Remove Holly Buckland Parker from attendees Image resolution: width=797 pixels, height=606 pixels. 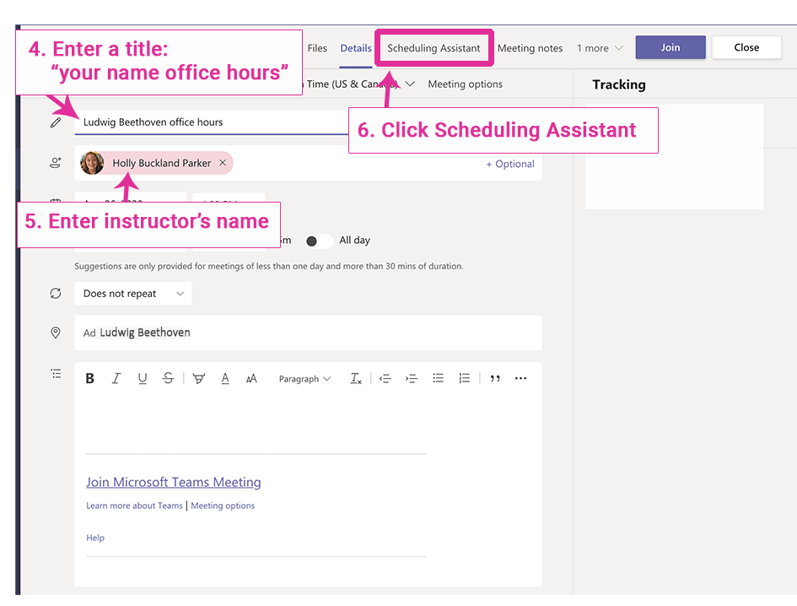coord(223,164)
